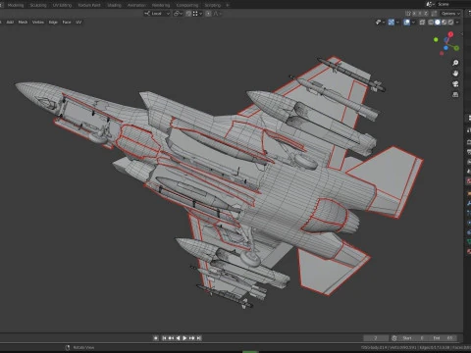Open the Face menu
471x353 pixels.
[67, 22]
